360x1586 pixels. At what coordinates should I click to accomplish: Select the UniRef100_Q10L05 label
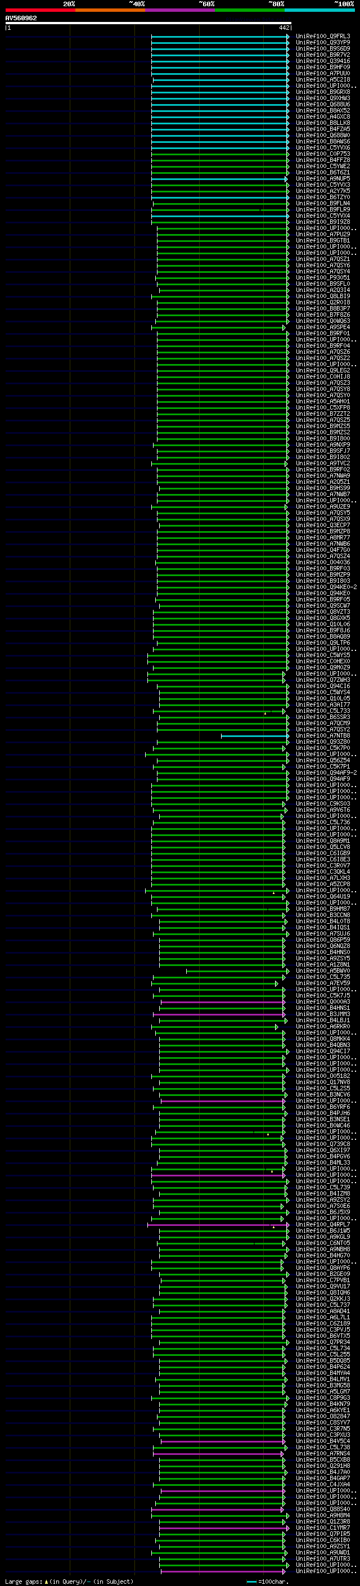(323, 698)
